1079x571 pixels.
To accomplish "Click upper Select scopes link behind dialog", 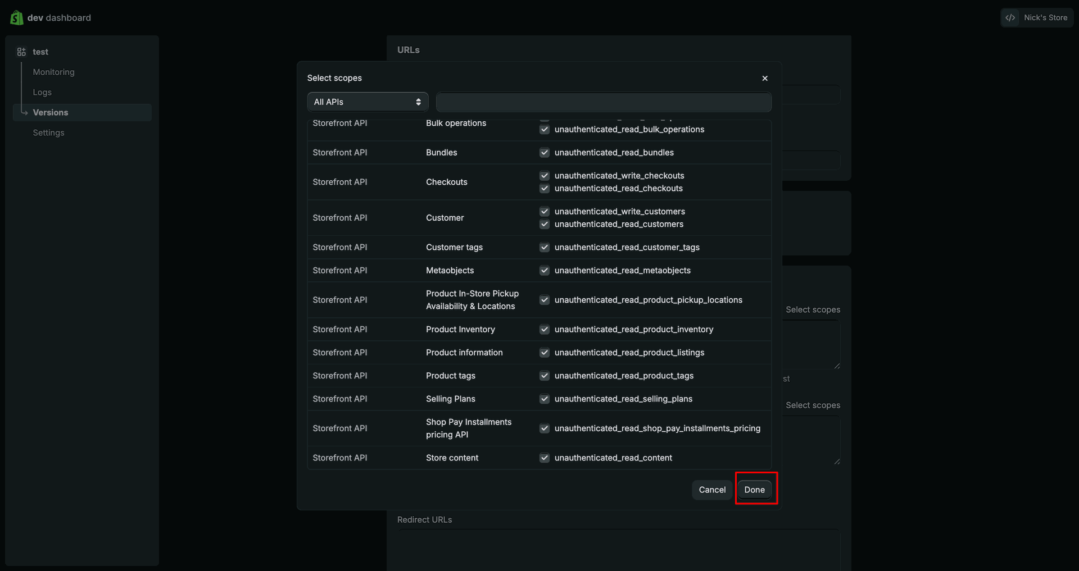I will tap(813, 310).
